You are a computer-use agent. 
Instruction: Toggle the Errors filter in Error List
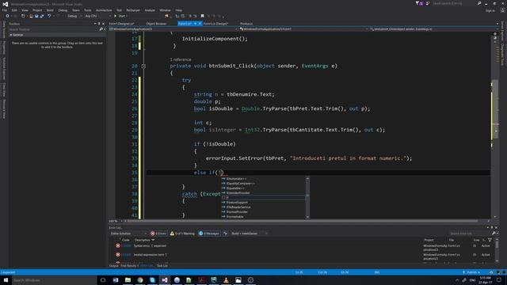(158, 234)
